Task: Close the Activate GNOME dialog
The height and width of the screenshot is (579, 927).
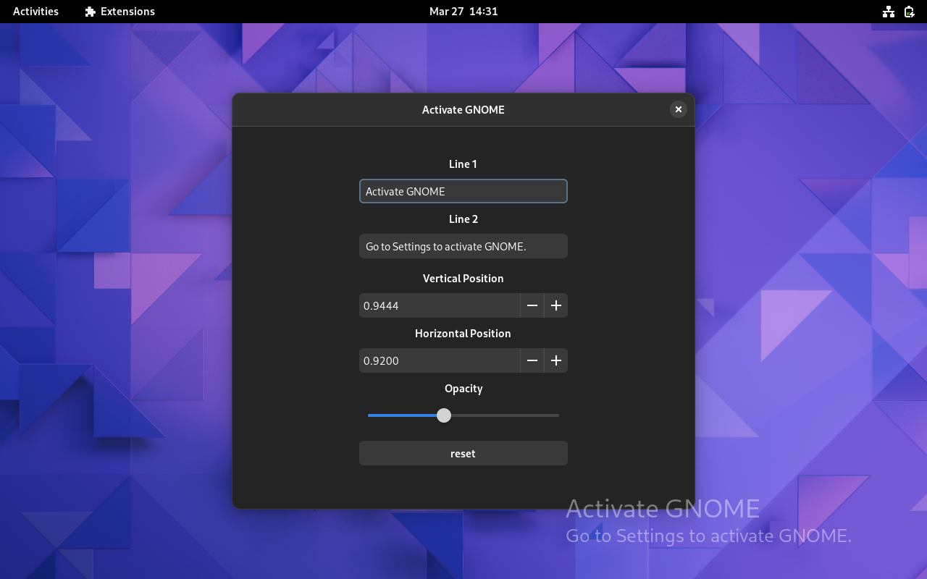Action: point(678,109)
